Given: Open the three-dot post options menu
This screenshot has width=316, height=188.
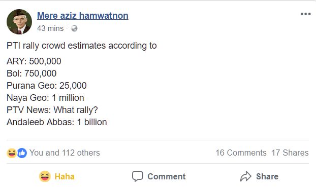Looking at the screenshot, I should 305,14.
